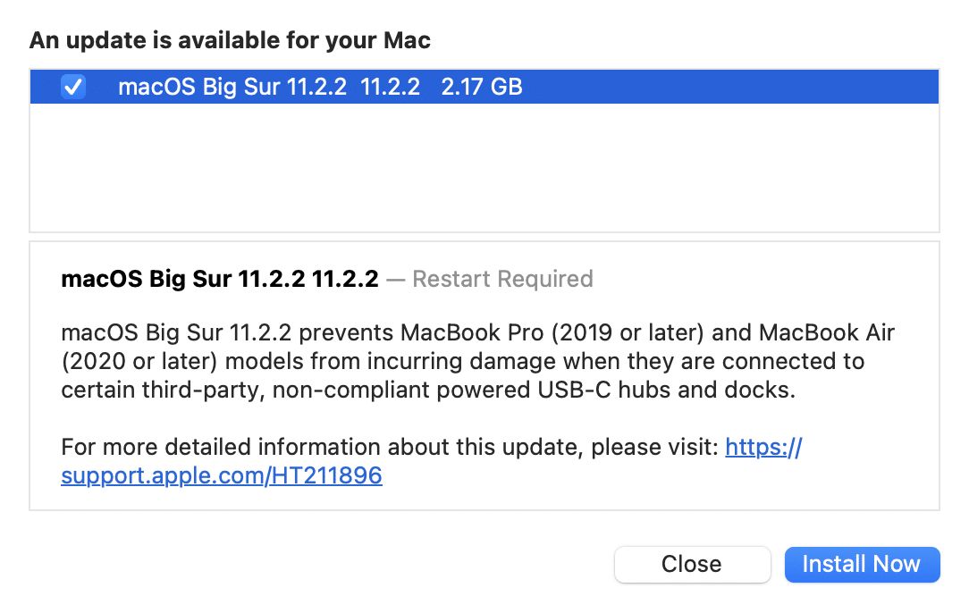Viewport: 969px width, 613px height.
Task: Click the "certain third-party, non-compliant" text
Action: pos(215,390)
